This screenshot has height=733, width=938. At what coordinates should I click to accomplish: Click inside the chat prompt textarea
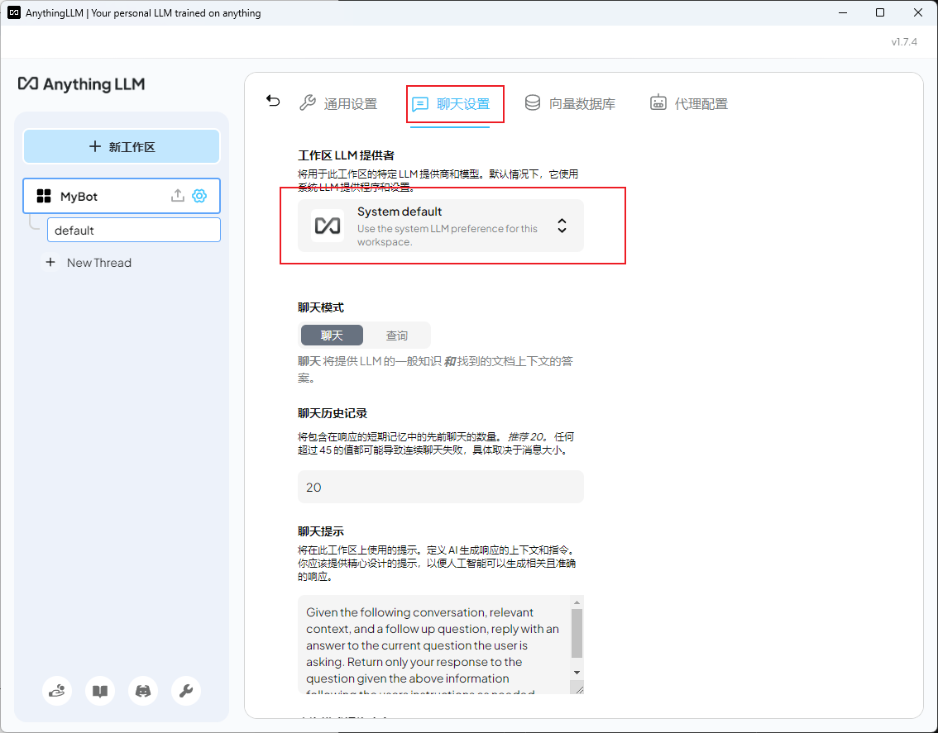[x=434, y=645]
